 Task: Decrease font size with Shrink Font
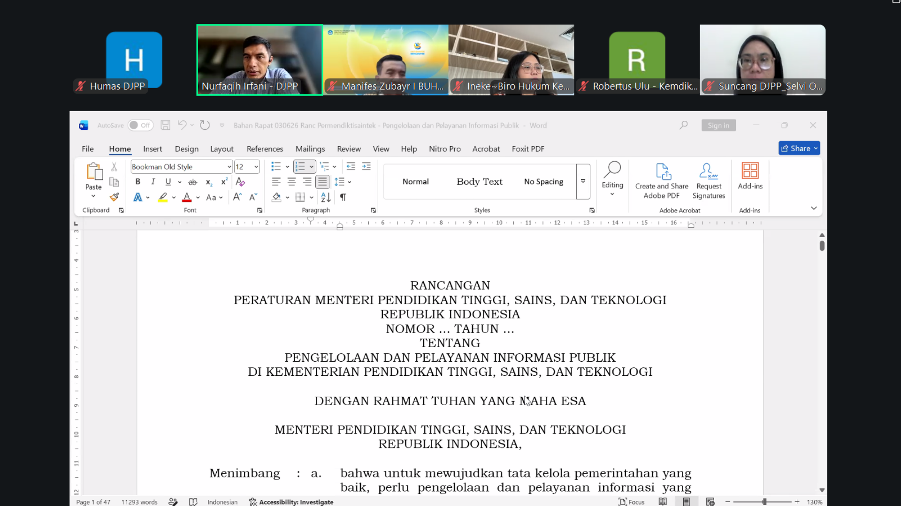click(x=253, y=197)
